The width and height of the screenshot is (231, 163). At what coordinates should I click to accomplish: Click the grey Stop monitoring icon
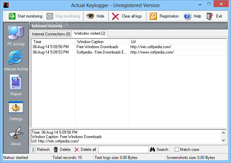[x=50, y=16]
